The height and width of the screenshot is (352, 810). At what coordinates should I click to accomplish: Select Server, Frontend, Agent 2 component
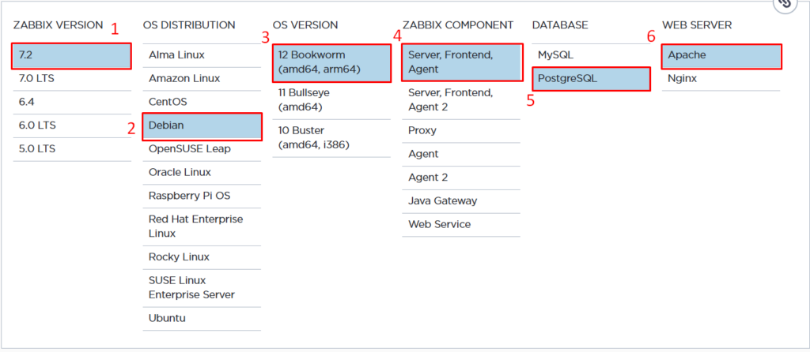click(461, 100)
